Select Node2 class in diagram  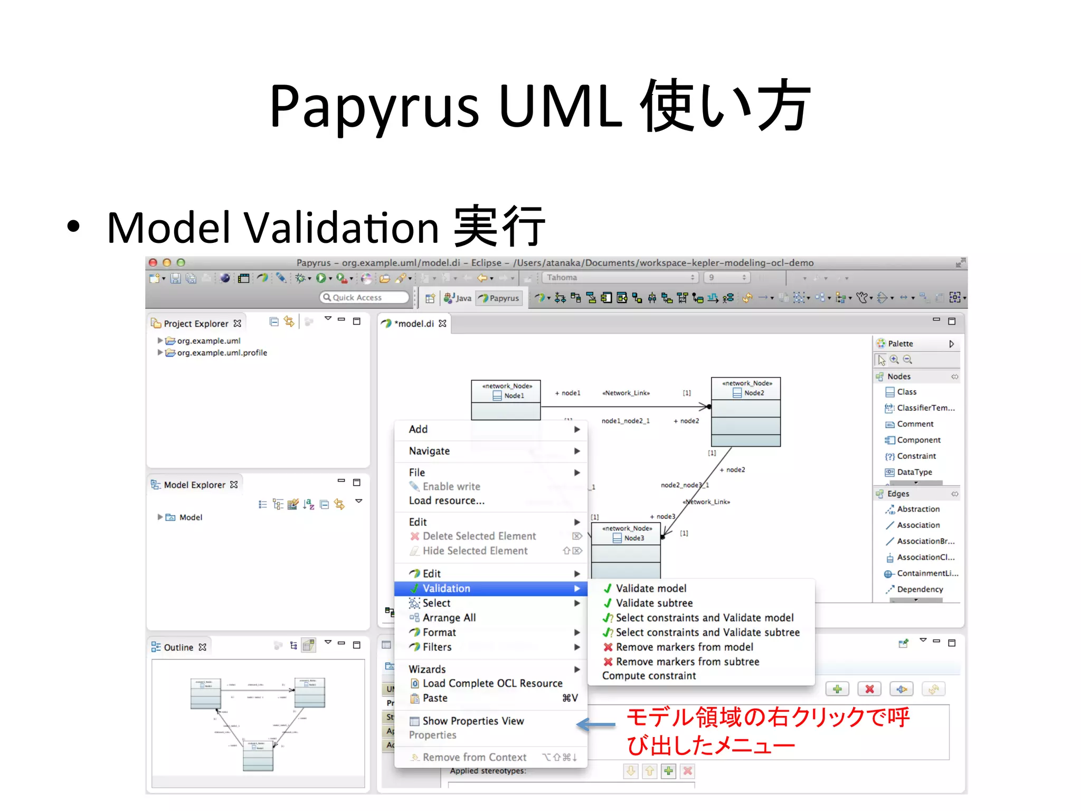tap(746, 412)
